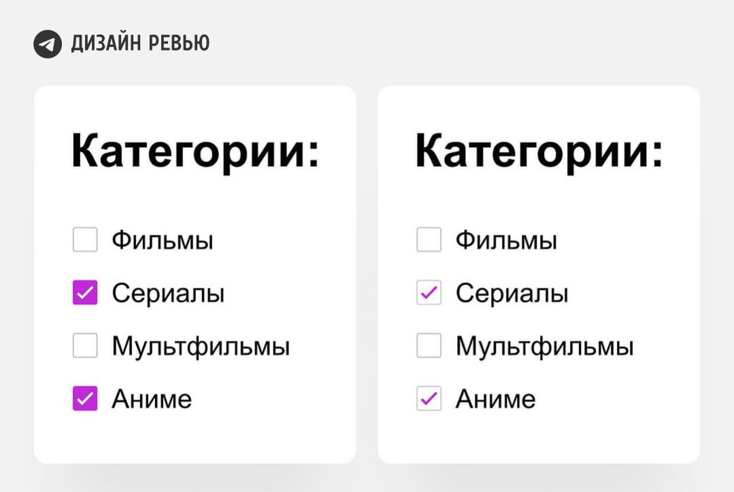Click the Telegram paper plane icon
This screenshot has height=492, width=734.
pos(48,45)
